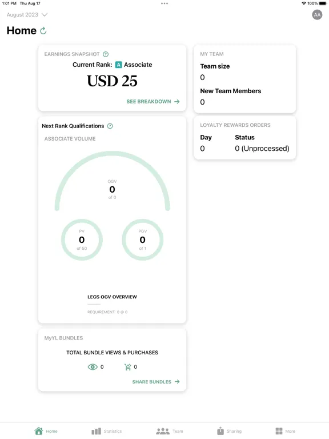Viewport: 329px width, 439px height.
Task: Go to the Statistics tab
Action: pos(107,431)
